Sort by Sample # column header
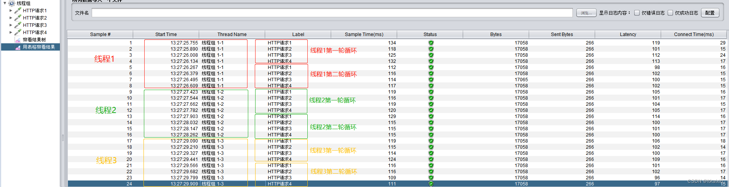This screenshot has height=187, width=729. (x=100, y=34)
